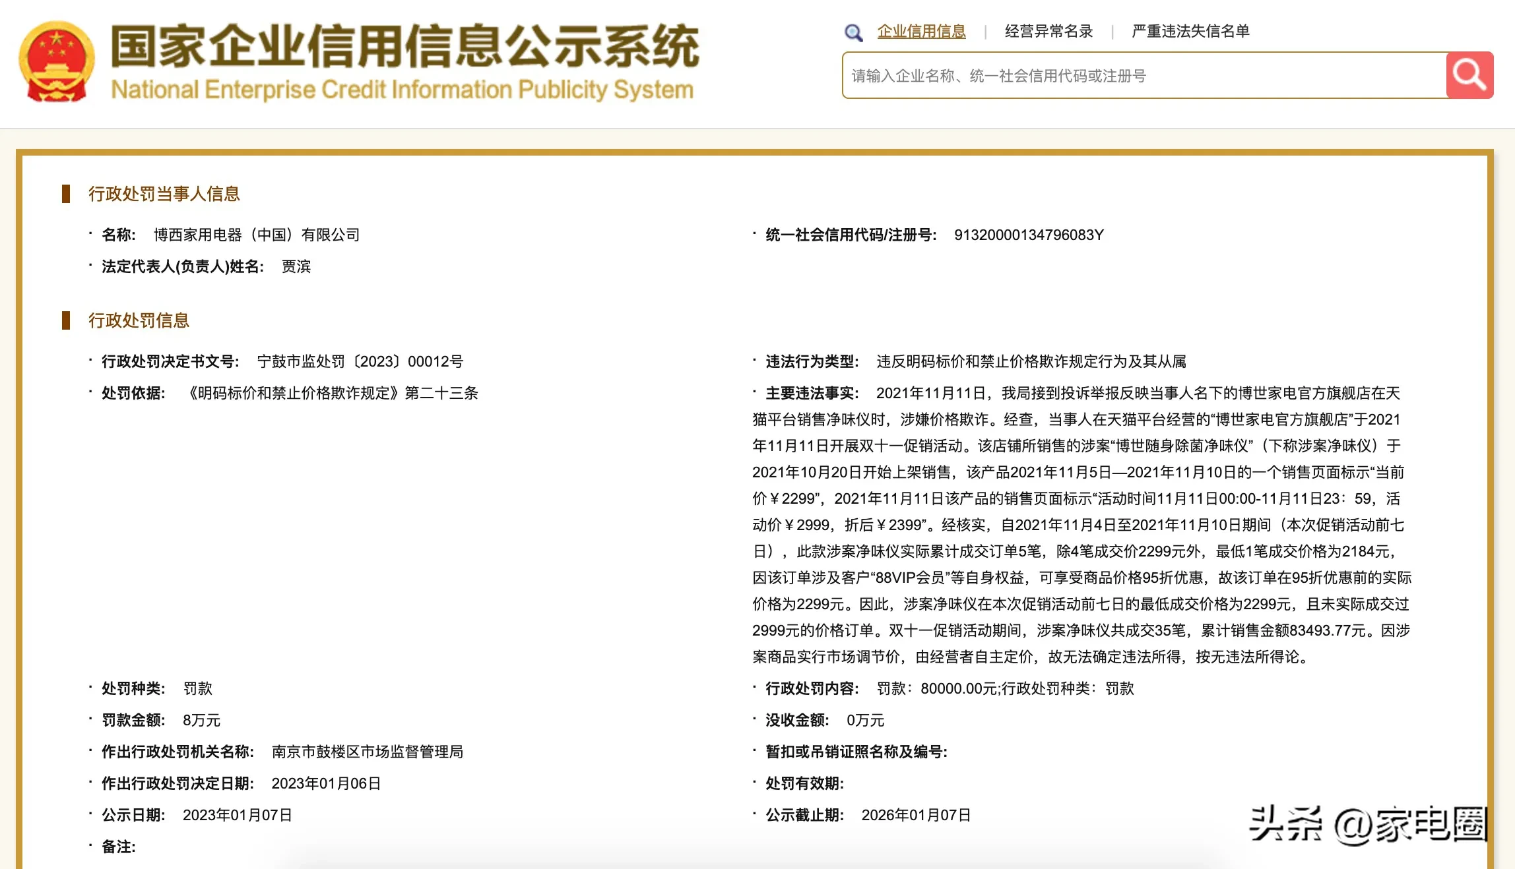Click the 行政处罚当事人信息 section heading
The height and width of the screenshot is (869, 1515).
(x=164, y=194)
